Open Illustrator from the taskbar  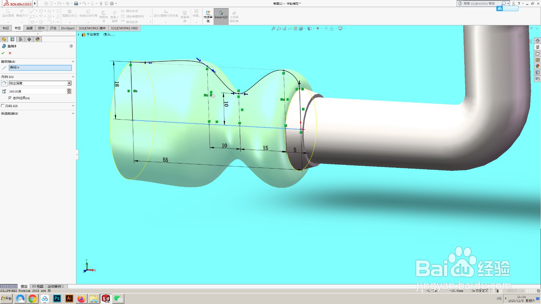coord(69,299)
